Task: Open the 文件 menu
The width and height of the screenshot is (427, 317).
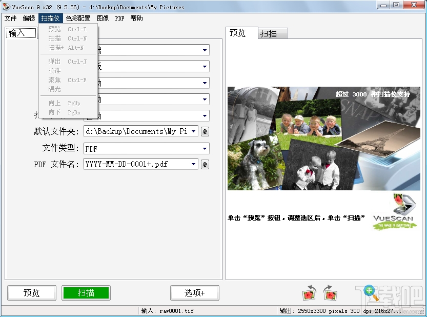Action: (x=11, y=18)
